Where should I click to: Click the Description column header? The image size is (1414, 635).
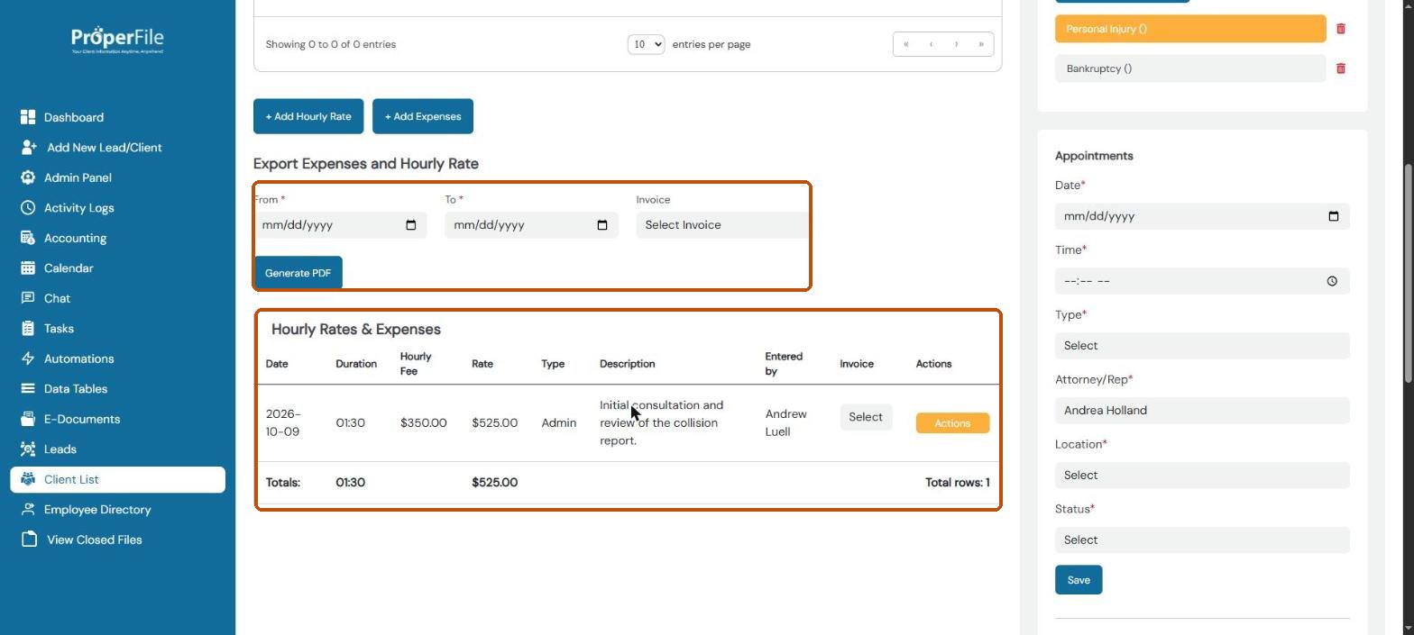pos(628,364)
